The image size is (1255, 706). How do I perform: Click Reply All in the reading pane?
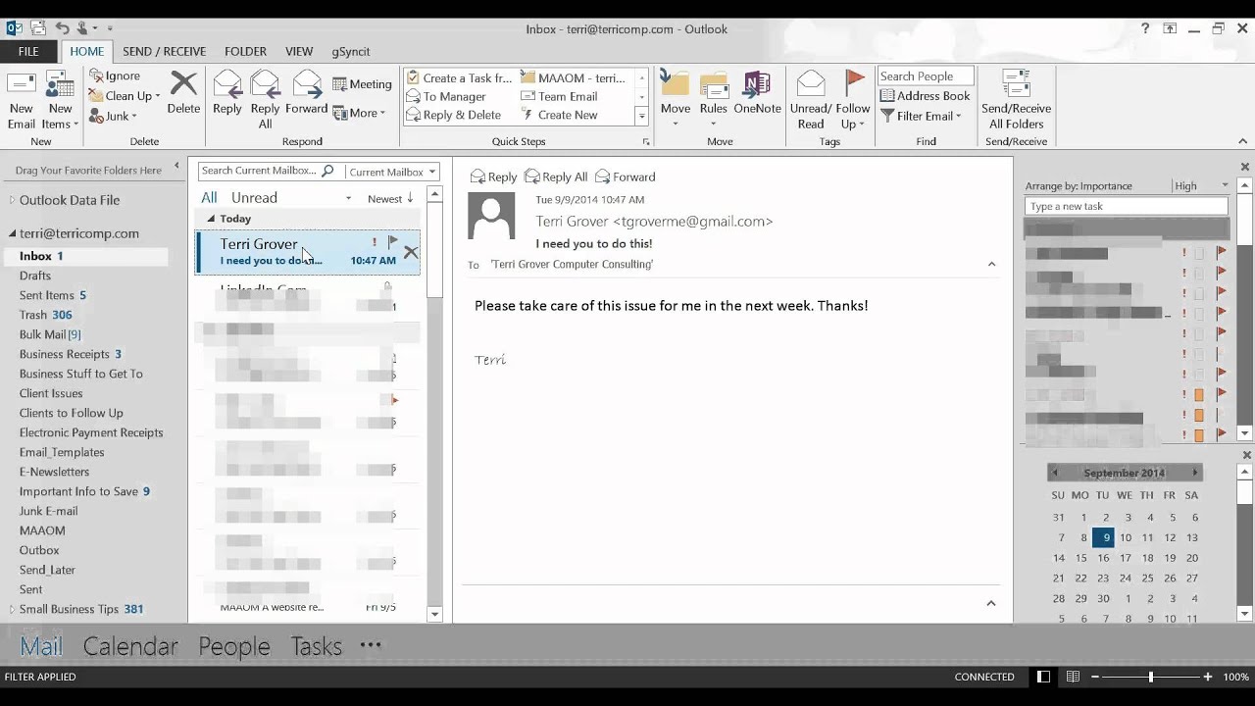click(556, 176)
